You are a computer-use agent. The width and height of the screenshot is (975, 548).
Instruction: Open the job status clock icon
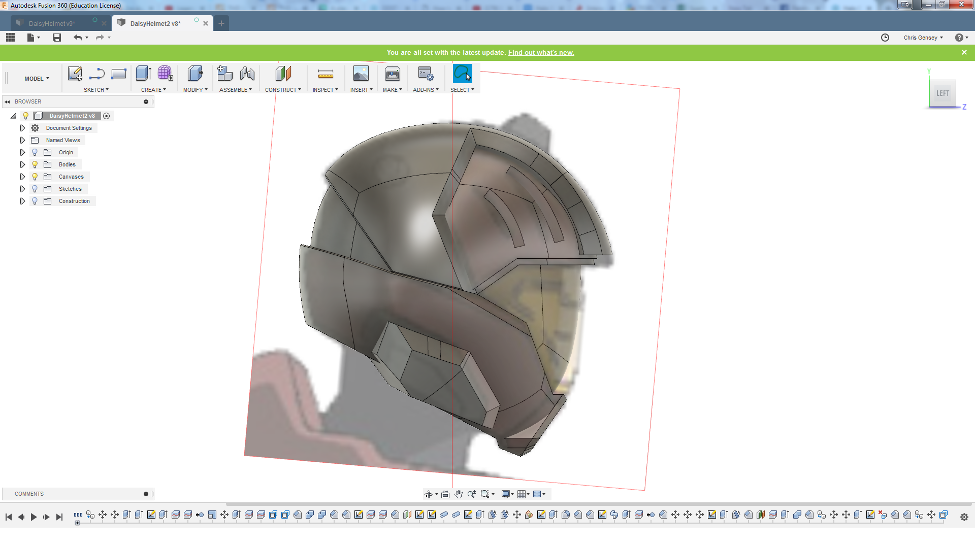pyautogui.click(x=885, y=38)
